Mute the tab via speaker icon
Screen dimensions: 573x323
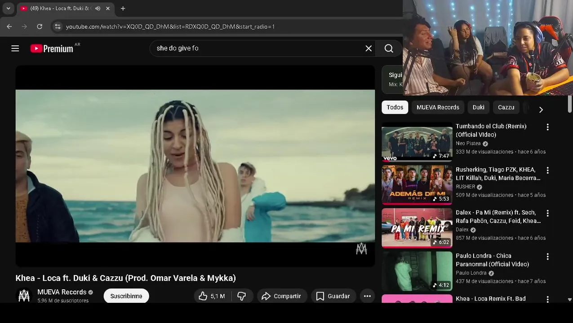click(x=98, y=9)
